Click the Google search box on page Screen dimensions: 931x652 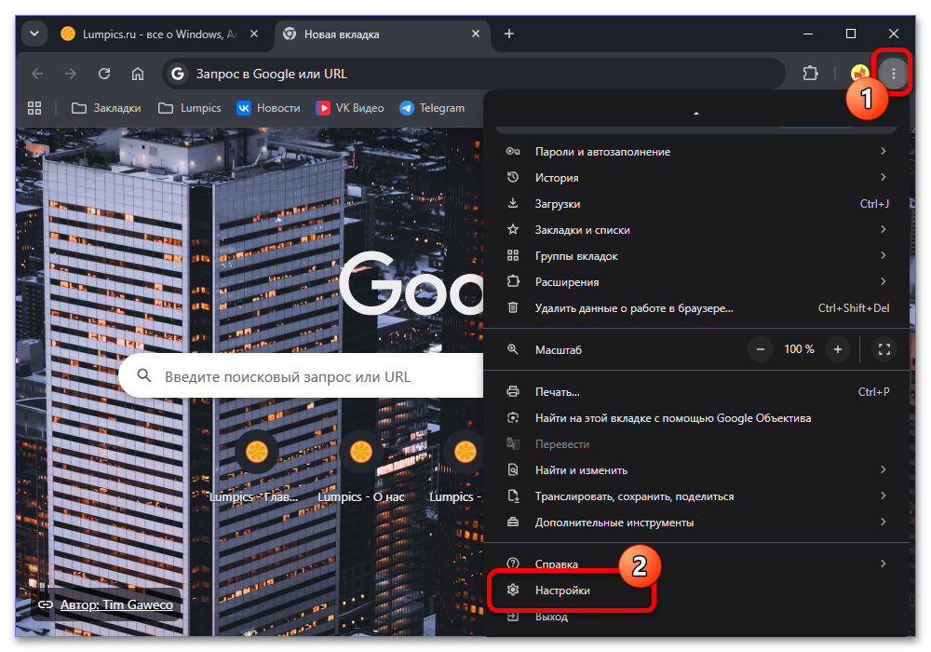point(302,376)
